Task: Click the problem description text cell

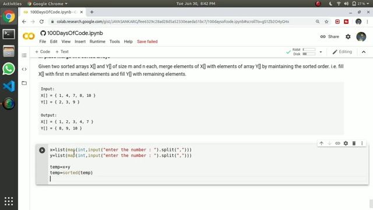Action: pyautogui.click(x=191, y=70)
